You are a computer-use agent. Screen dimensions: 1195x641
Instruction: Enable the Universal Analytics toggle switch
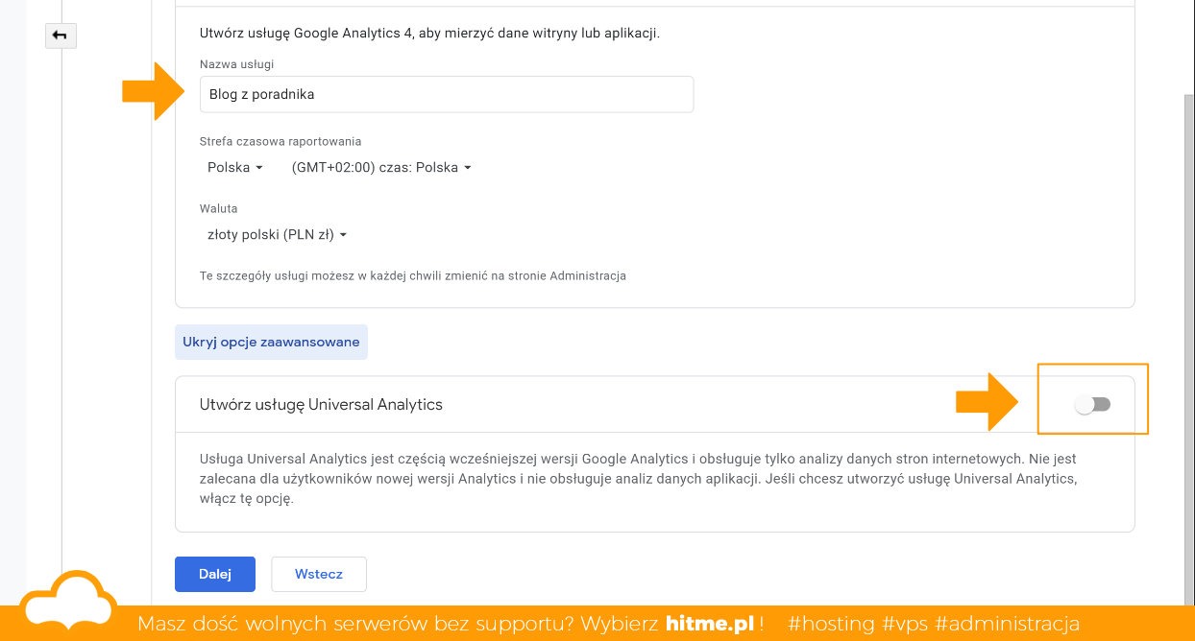1093,405
